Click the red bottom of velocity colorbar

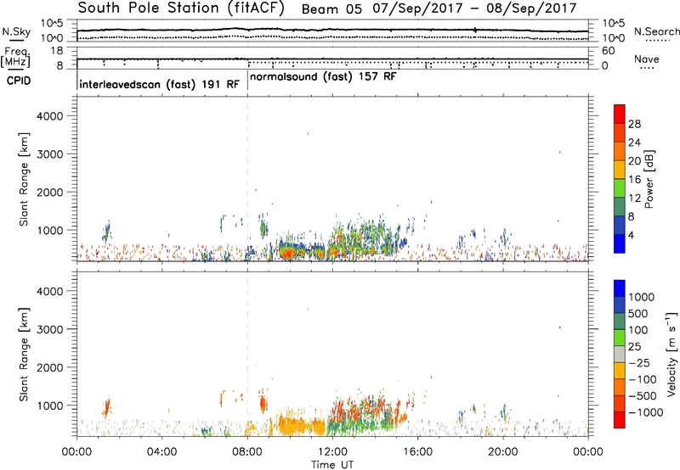point(620,420)
